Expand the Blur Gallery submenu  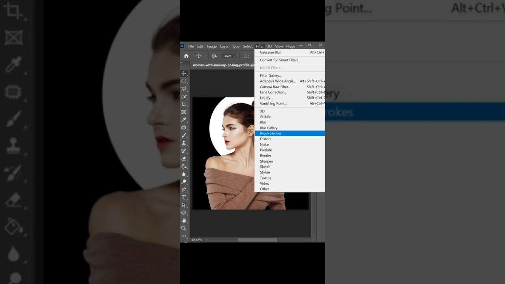coord(290,128)
